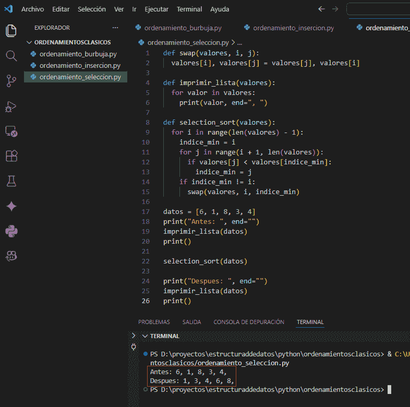Click Python icon on ordenamiento_burbuja.py tab

click(138, 28)
